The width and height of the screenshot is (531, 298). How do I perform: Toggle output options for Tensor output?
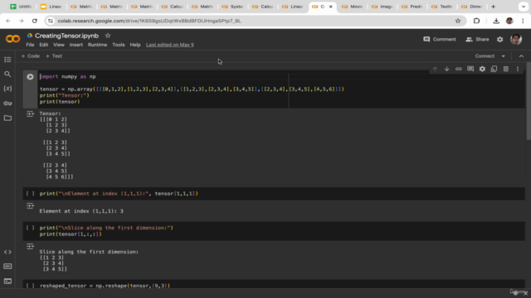(x=30, y=114)
